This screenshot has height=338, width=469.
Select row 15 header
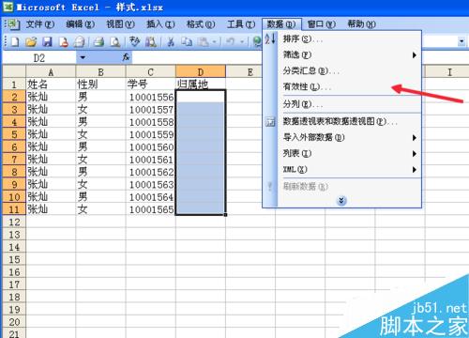click(14, 259)
